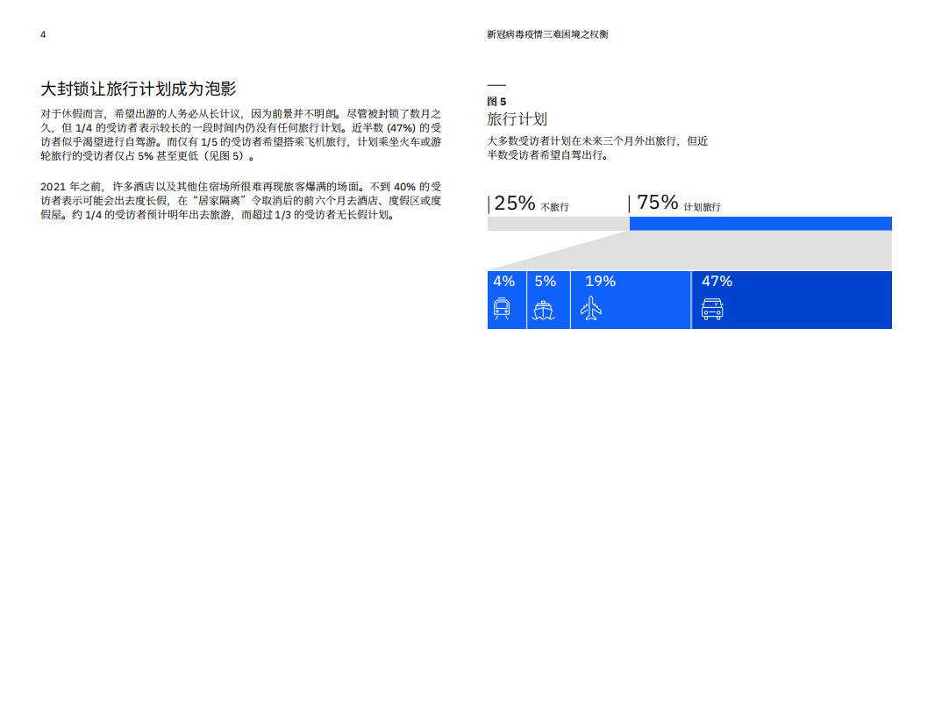Select the airplane icon in the chart
This screenshot has width=935, height=701.
point(593,308)
